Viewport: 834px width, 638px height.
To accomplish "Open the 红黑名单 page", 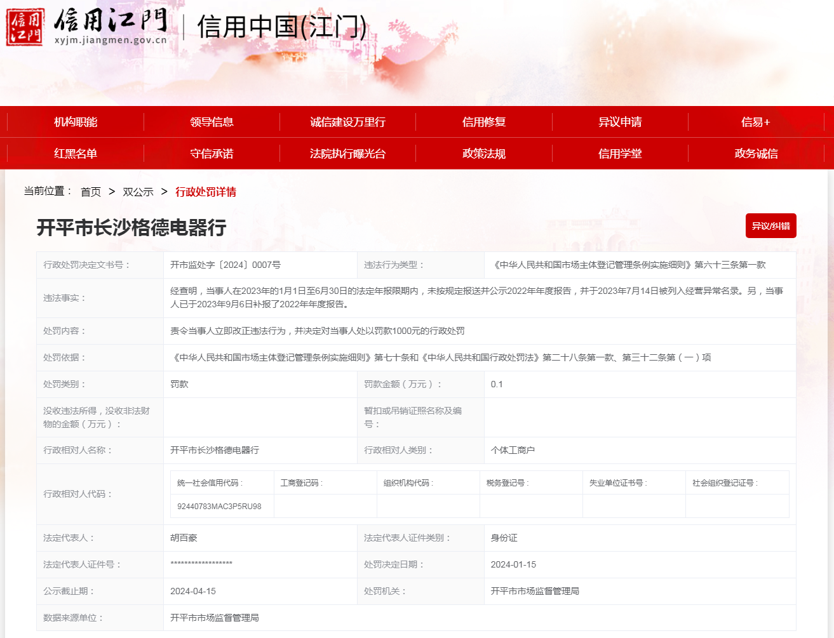I will point(76,154).
